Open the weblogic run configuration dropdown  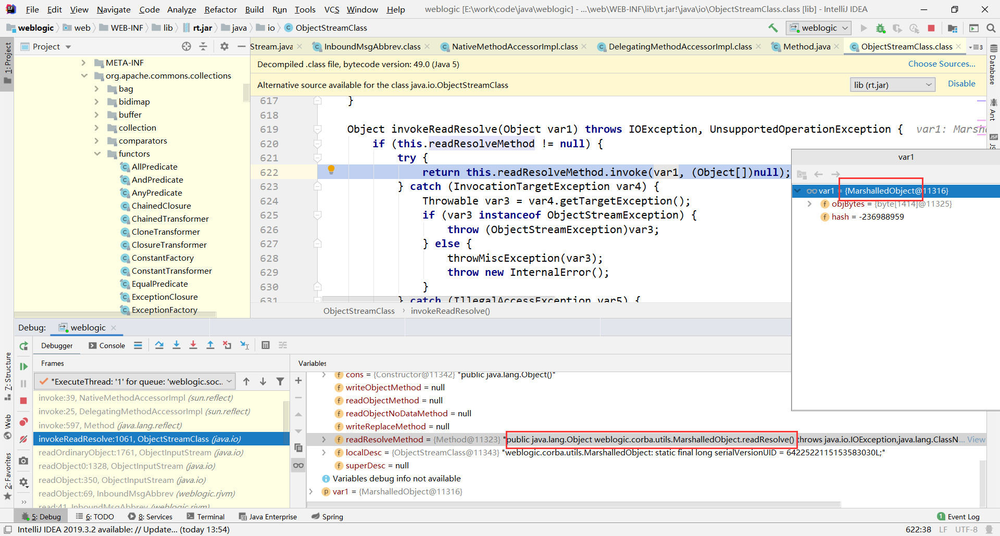pyautogui.click(x=818, y=28)
